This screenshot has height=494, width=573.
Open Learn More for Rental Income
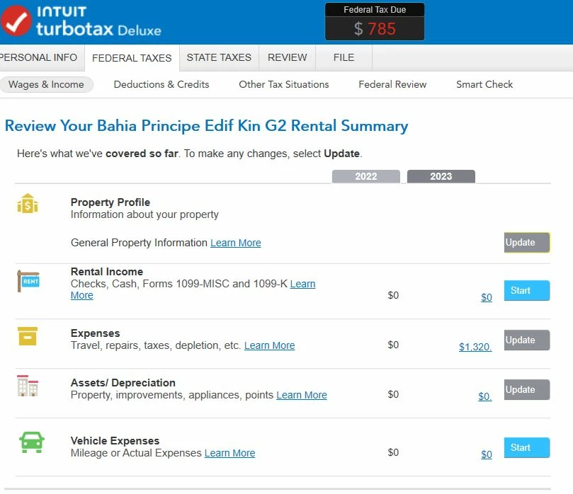[302, 284]
